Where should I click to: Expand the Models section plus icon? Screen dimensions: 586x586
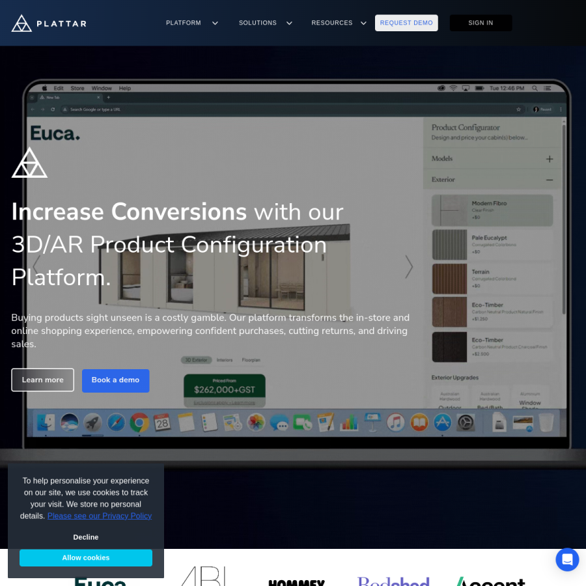tap(550, 159)
